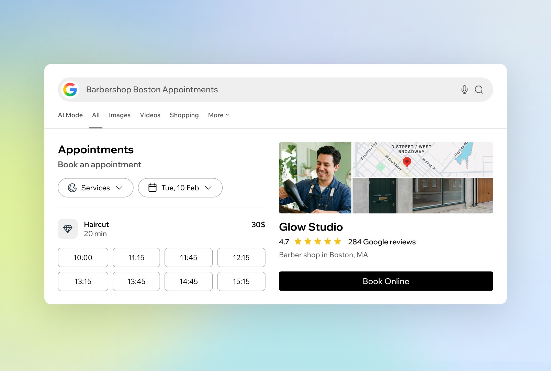551x371 pixels.
Task: Choose the 11:45 time slot
Action: coord(189,258)
